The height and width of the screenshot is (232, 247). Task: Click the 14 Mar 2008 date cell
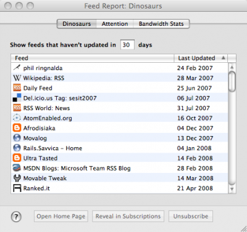(x=195, y=178)
